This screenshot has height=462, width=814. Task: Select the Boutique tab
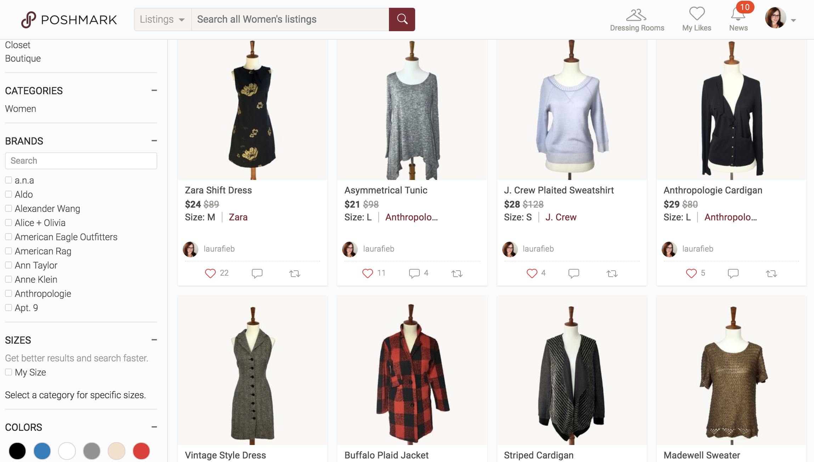[23, 58]
